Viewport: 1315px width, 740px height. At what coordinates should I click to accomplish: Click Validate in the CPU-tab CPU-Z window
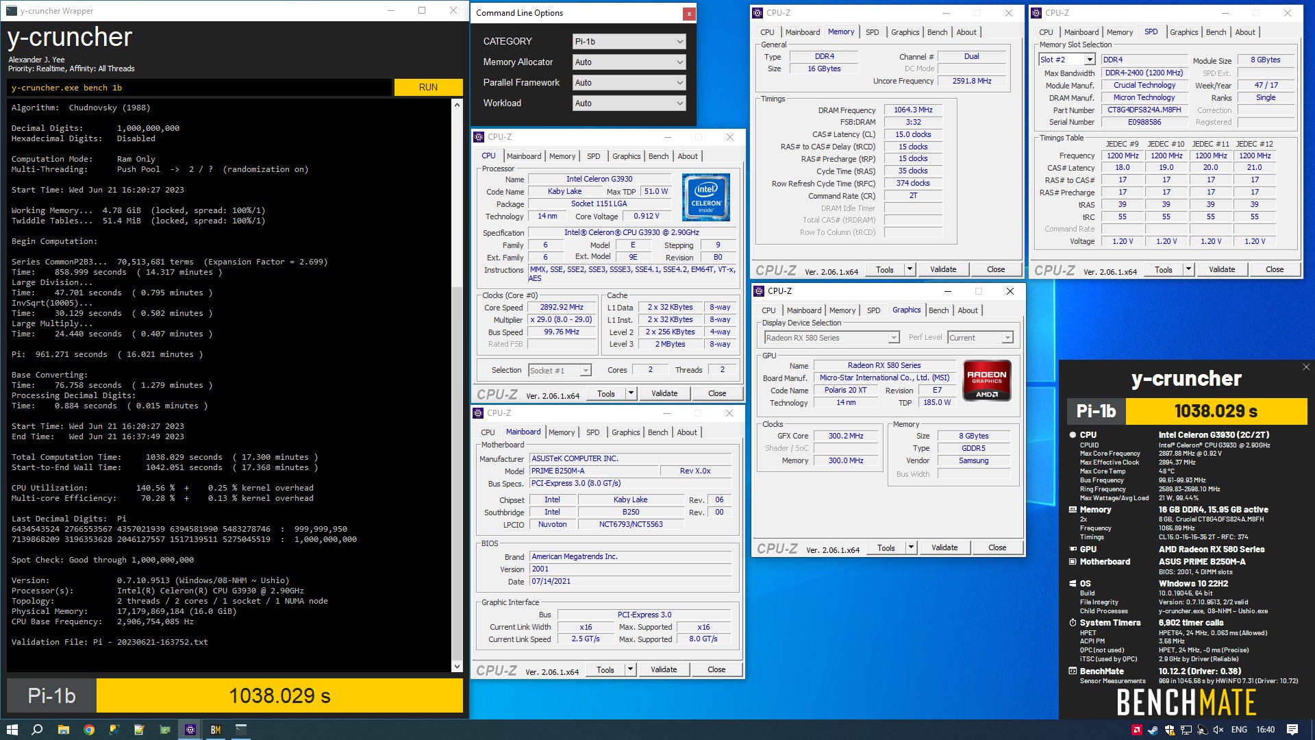[664, 394]
